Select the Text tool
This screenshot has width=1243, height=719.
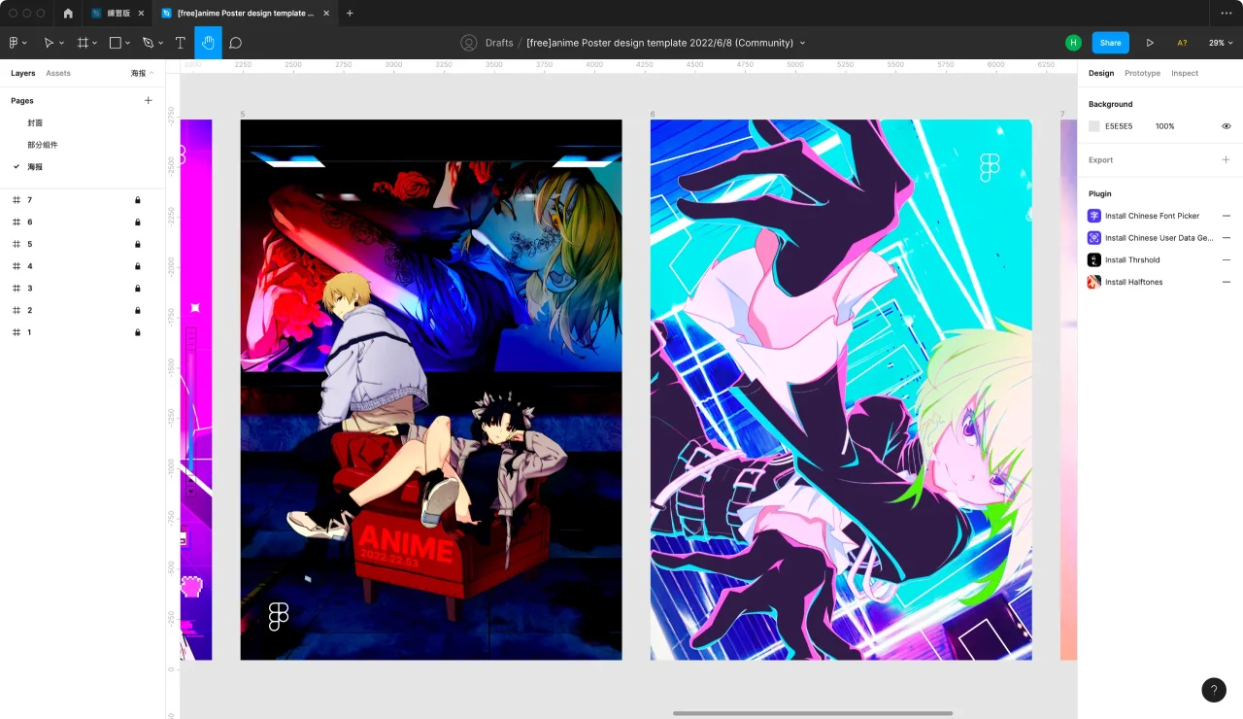click(x=180, y=43)
